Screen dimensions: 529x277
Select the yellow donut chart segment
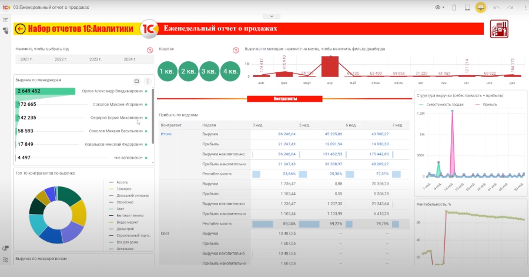click(80, 213)
